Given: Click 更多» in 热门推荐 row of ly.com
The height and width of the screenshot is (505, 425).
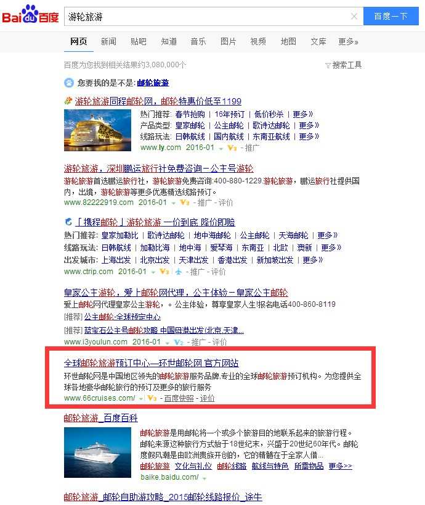Looking at the screenshot, I should [303, 114].
